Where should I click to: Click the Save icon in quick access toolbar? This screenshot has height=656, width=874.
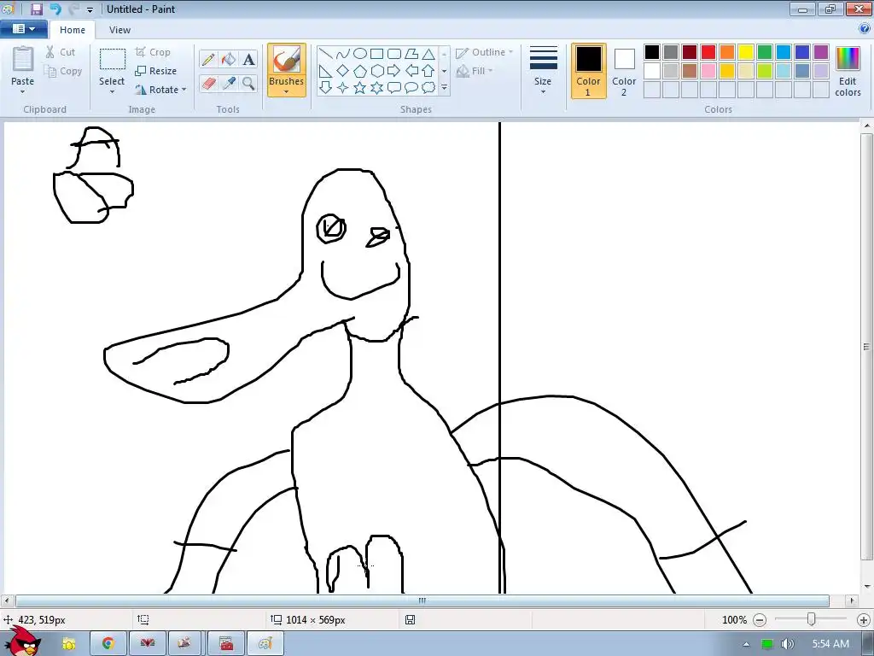37,9
